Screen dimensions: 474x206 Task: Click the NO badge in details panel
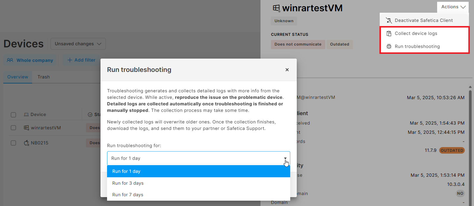pos(460,193)
